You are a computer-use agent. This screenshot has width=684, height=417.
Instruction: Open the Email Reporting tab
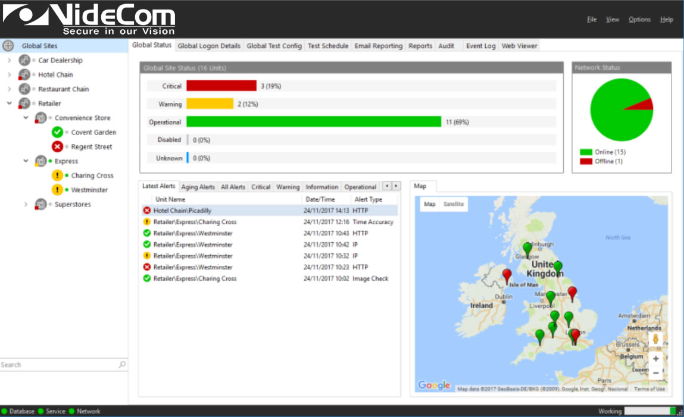pos(379,46)
